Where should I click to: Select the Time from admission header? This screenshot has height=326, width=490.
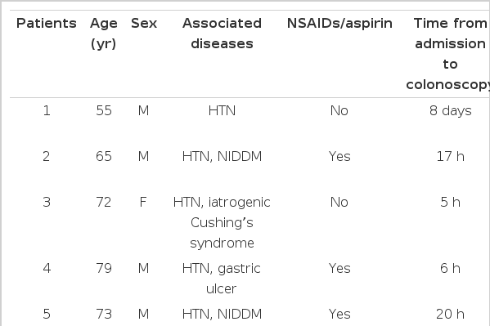[x=450, y=54]
